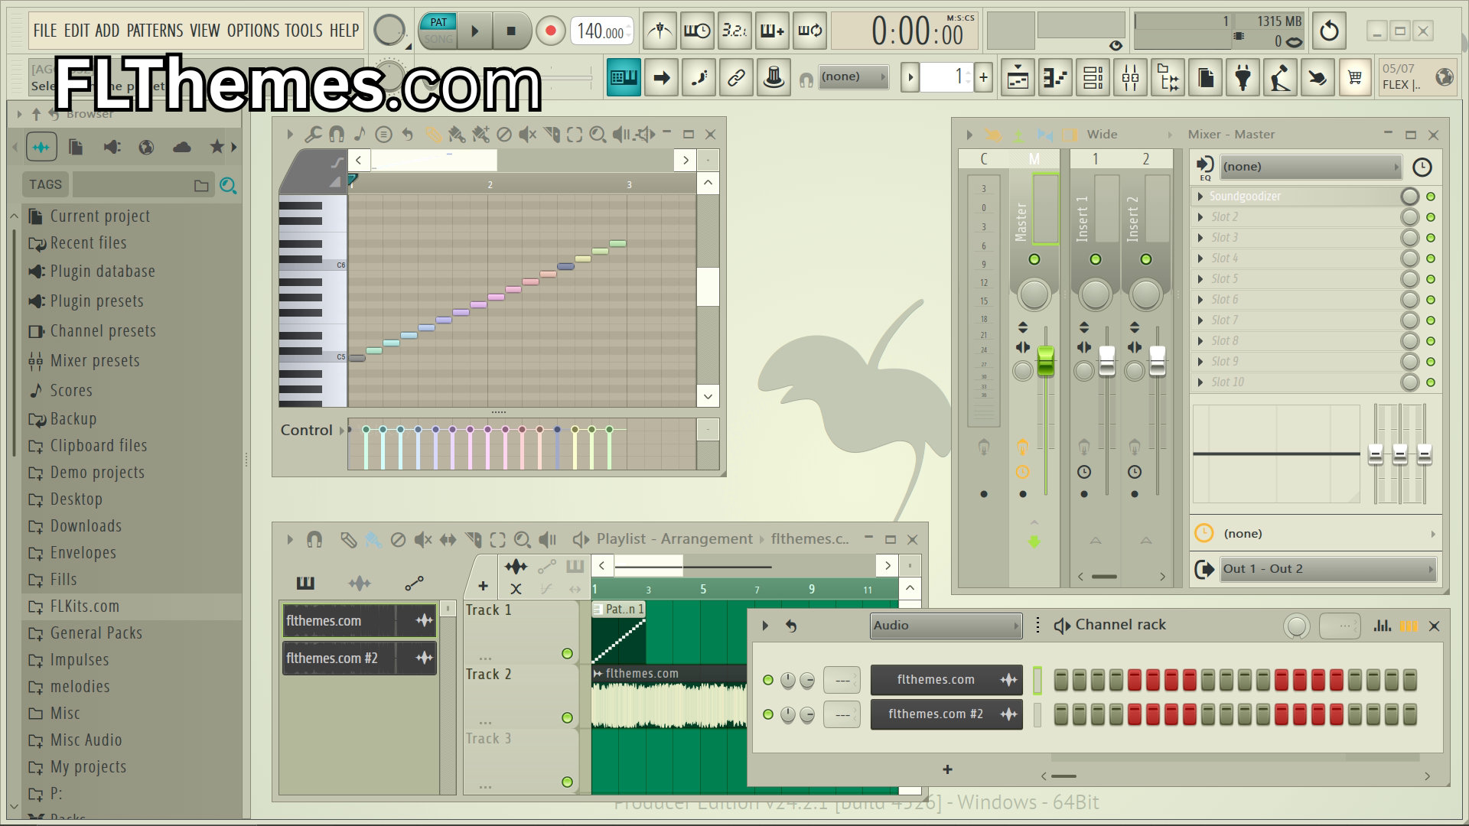Open the PATTERNS menu
This screenshot has width=1469, height=826.
[155, 31]
